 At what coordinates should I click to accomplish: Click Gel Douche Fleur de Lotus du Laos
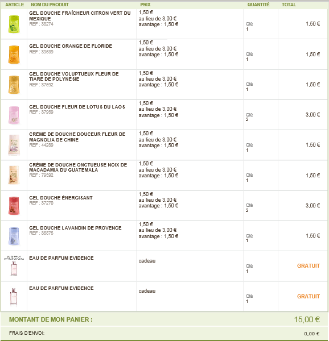point(77,107)
